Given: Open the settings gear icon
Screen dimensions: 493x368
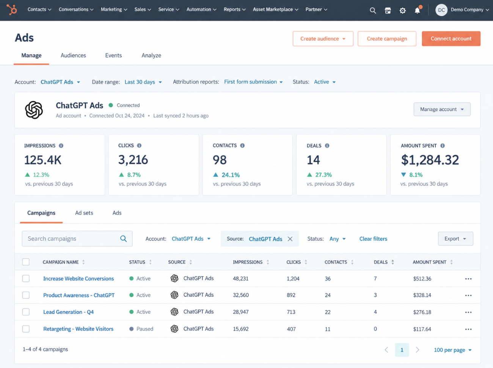Looking at the screenshot, I should coord(403,10).
